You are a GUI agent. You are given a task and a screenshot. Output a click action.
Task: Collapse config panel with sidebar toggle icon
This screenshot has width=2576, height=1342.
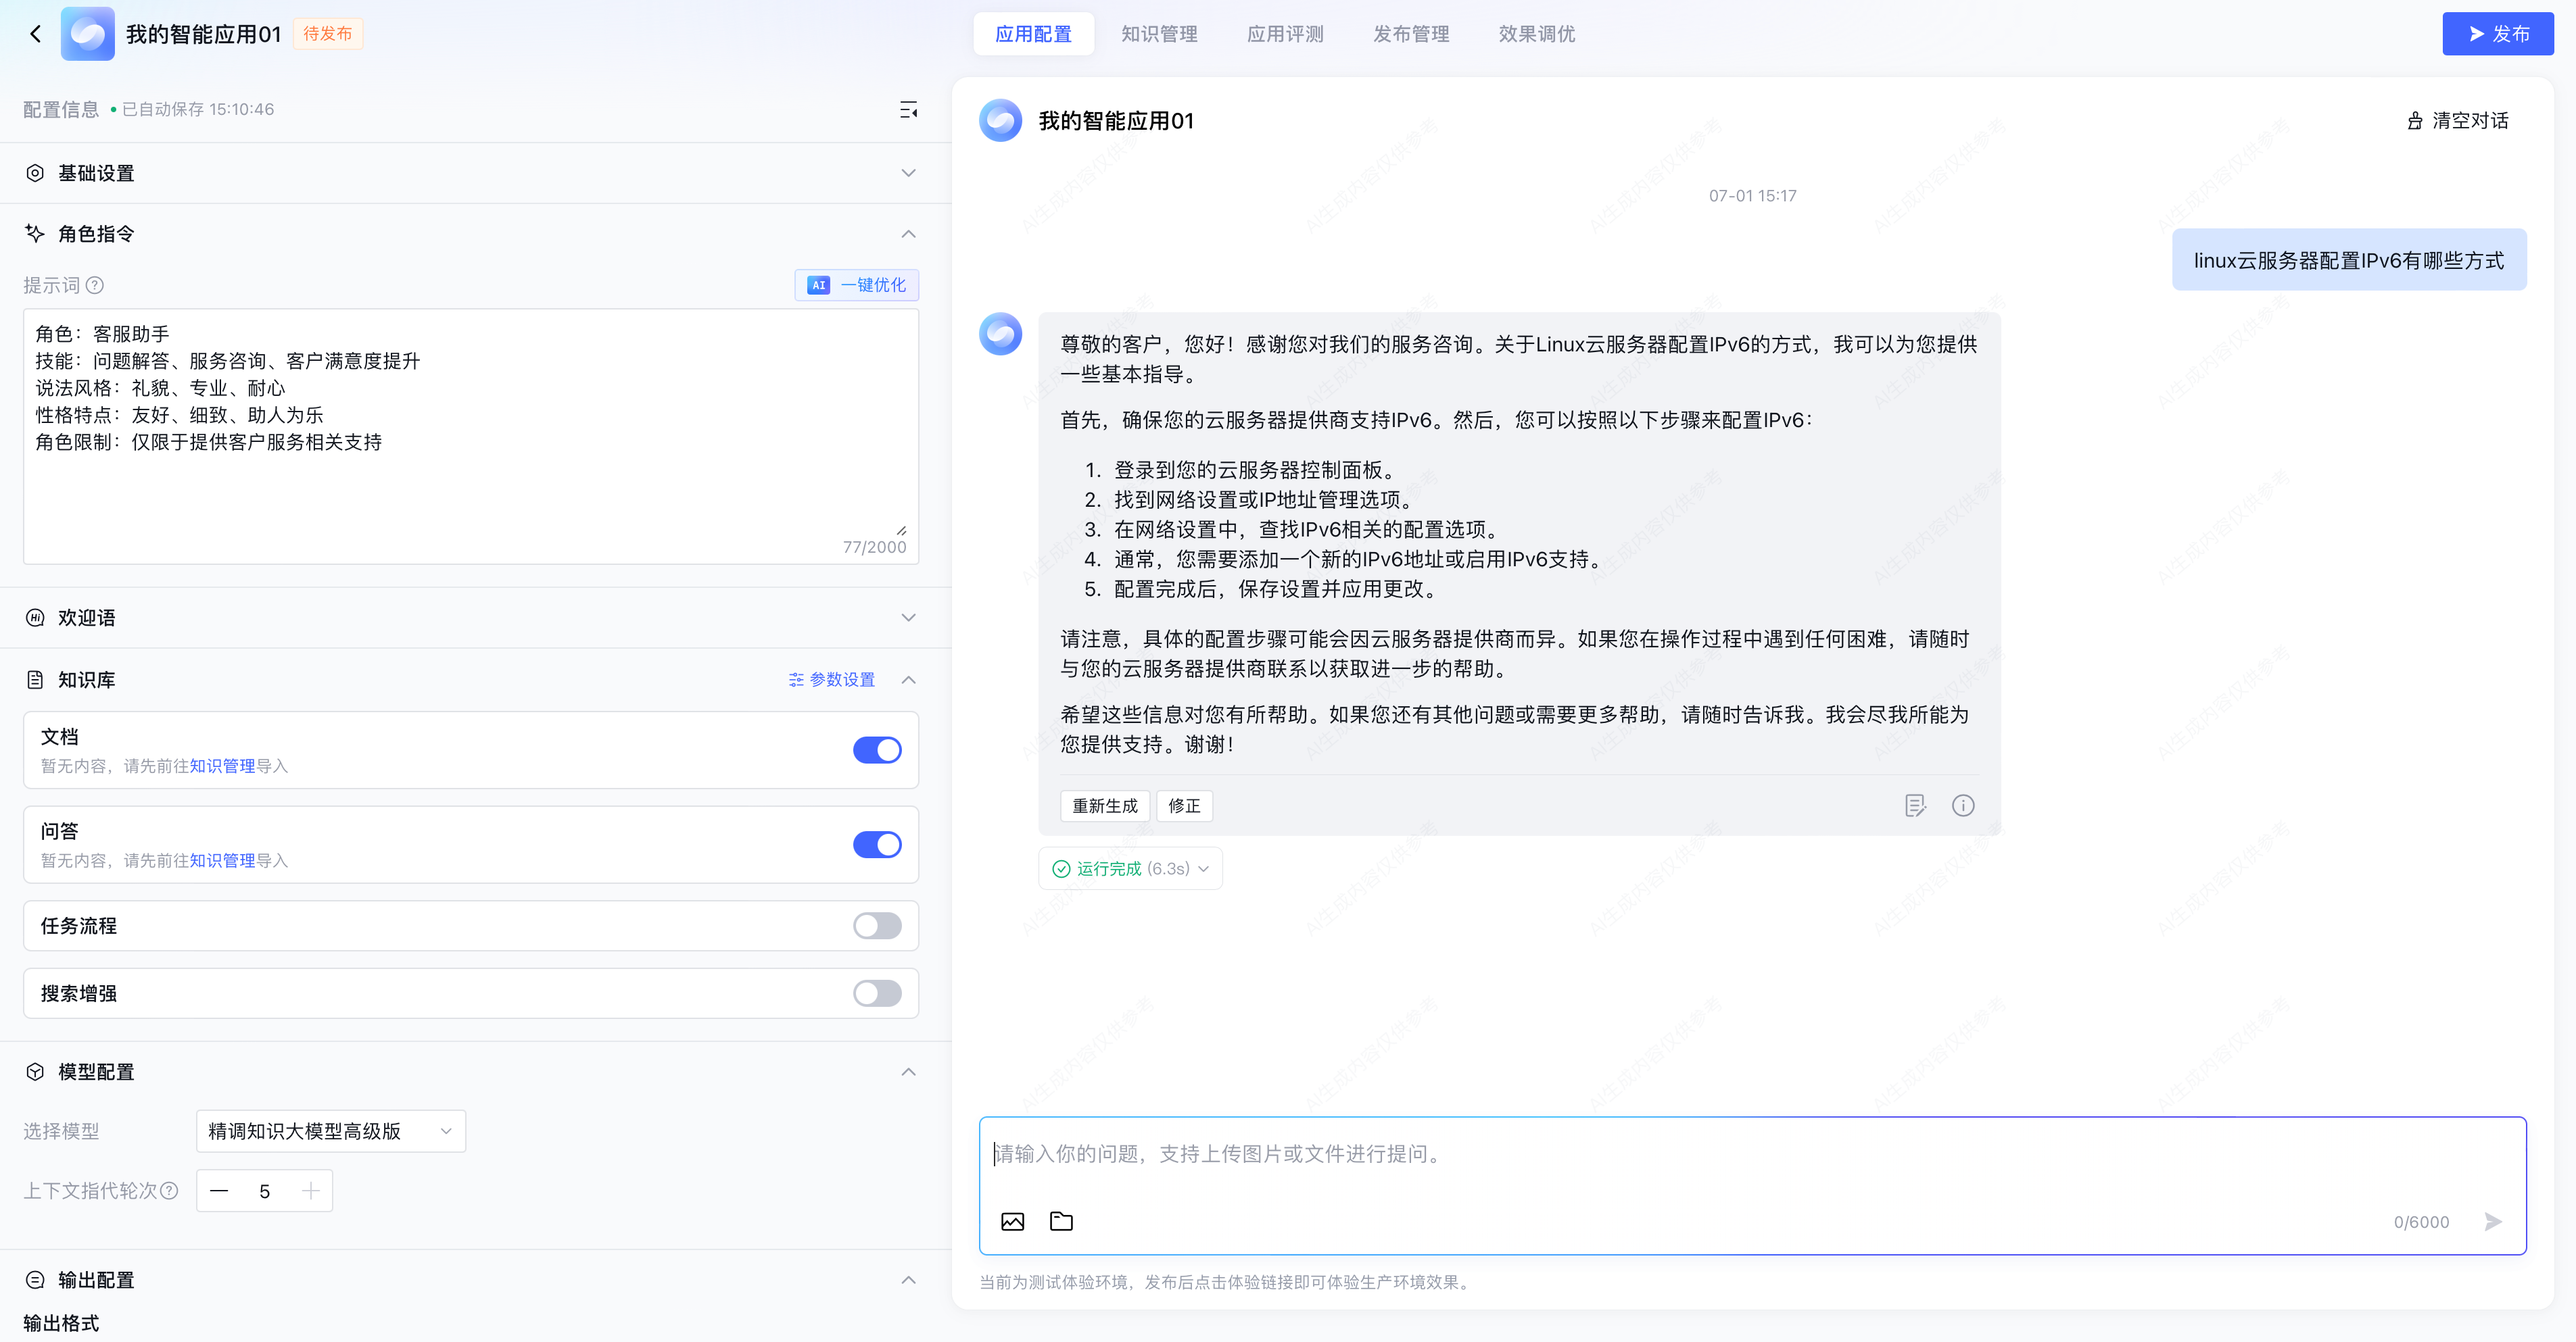pyautogui.click(x=908, y=110)
